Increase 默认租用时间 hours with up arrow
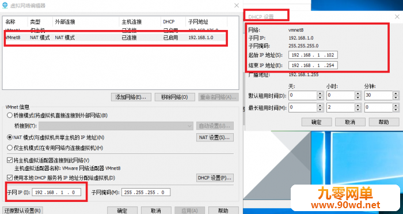This screenshot has width=403, height=214. [358, 93]
